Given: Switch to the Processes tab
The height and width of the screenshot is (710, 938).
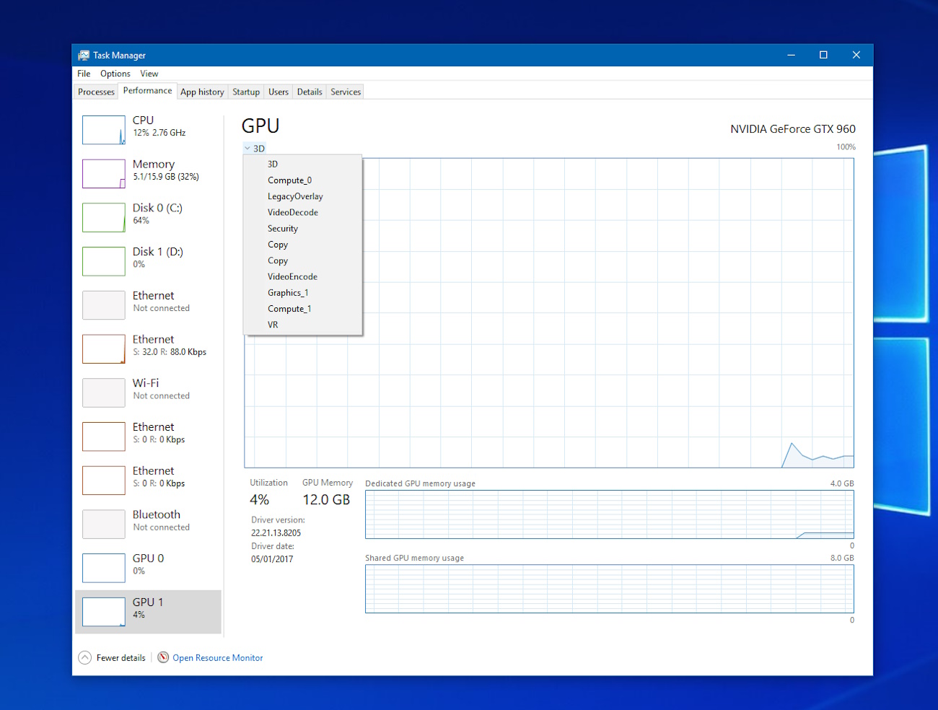Looking at the screenshot, I should tap(96, 92).
